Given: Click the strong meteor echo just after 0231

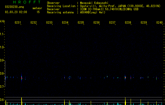Looking at the screenshot, I should [22, 78].
